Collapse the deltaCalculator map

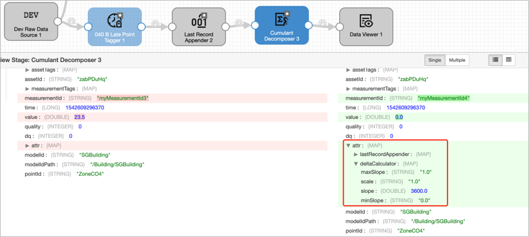pos(356,164)
